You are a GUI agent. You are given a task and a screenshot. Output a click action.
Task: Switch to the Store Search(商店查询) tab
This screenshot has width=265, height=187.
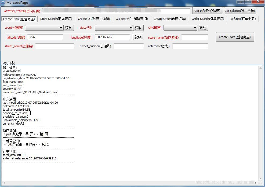point(56,19)
